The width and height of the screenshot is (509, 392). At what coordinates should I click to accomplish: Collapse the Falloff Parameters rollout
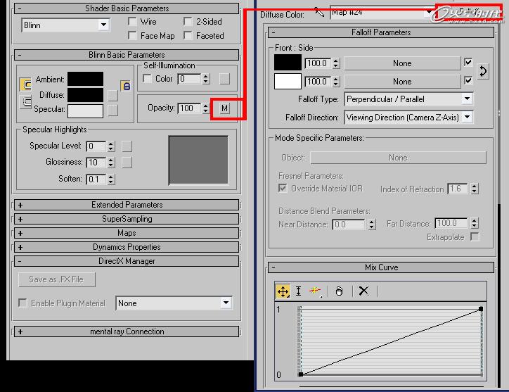point(381,32)
